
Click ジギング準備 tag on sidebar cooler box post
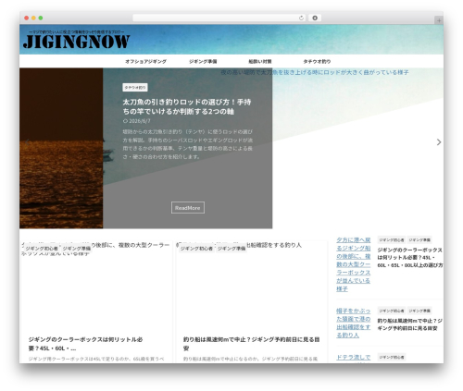point(419,239)
